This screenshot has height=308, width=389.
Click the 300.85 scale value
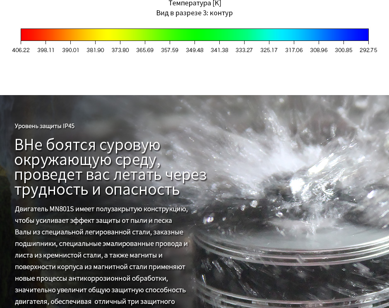pos(343,50)
